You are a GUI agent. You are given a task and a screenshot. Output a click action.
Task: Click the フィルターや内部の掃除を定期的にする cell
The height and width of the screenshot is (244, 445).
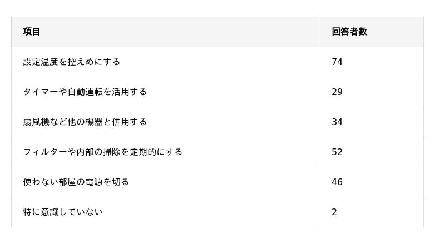(x=103, y=152)
